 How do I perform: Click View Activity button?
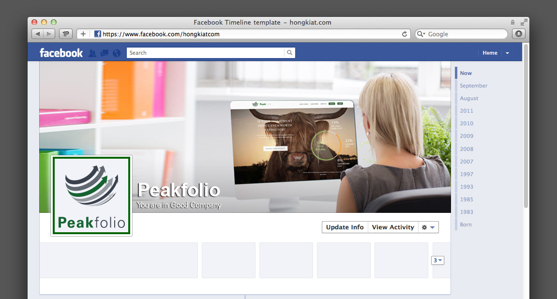(393, 227)
